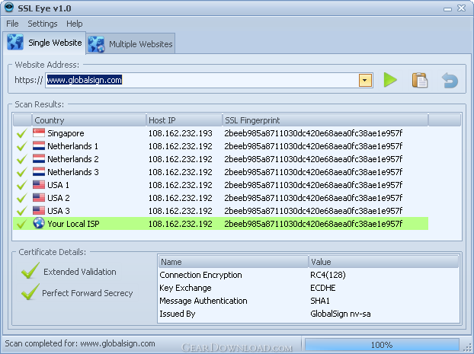The image size is (474, 354).
Task: Click the Netherlands 1 flag icon
Action: (x=39, y=146)
